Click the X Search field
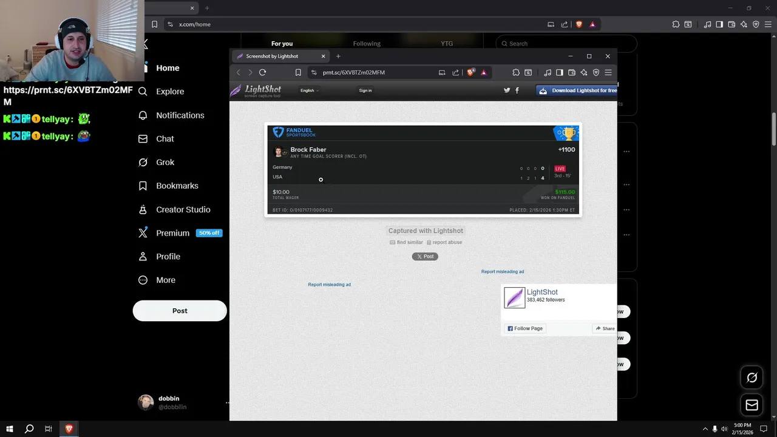Image resolution: width=777 pixels, height=437 pixels. (x=566, y=44)
